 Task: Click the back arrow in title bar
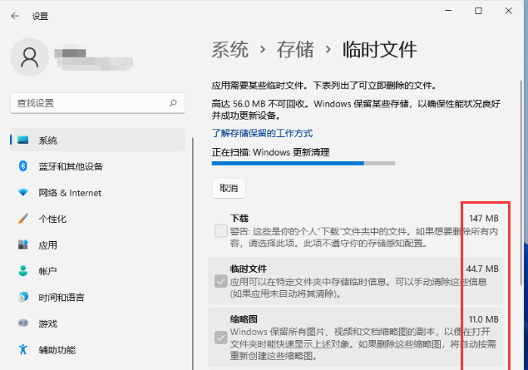pos(15,16)
